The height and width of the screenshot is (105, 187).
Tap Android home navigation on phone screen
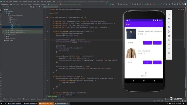(x=144, y=81)
